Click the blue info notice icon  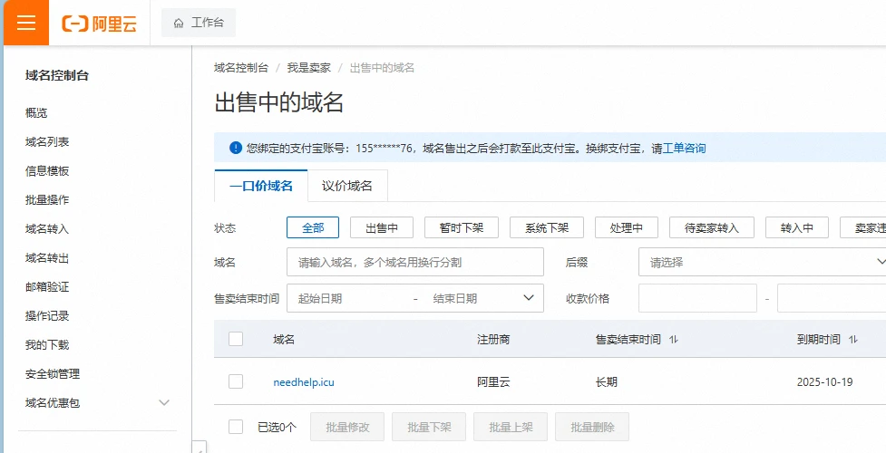click(236, 148)
